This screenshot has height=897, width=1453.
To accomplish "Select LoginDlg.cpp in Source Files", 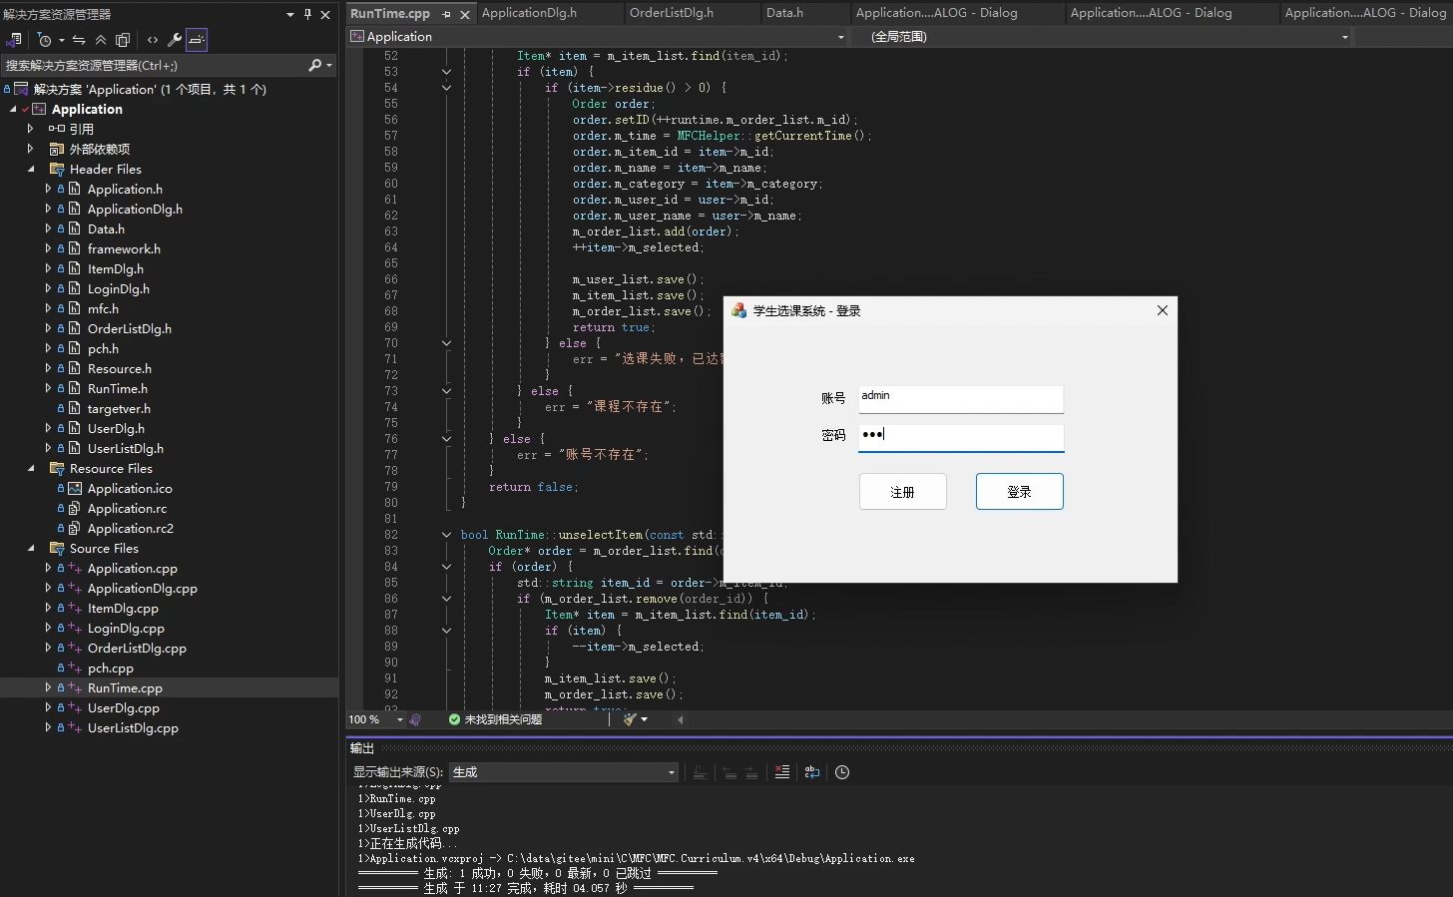I will click(x=126, y=629).
